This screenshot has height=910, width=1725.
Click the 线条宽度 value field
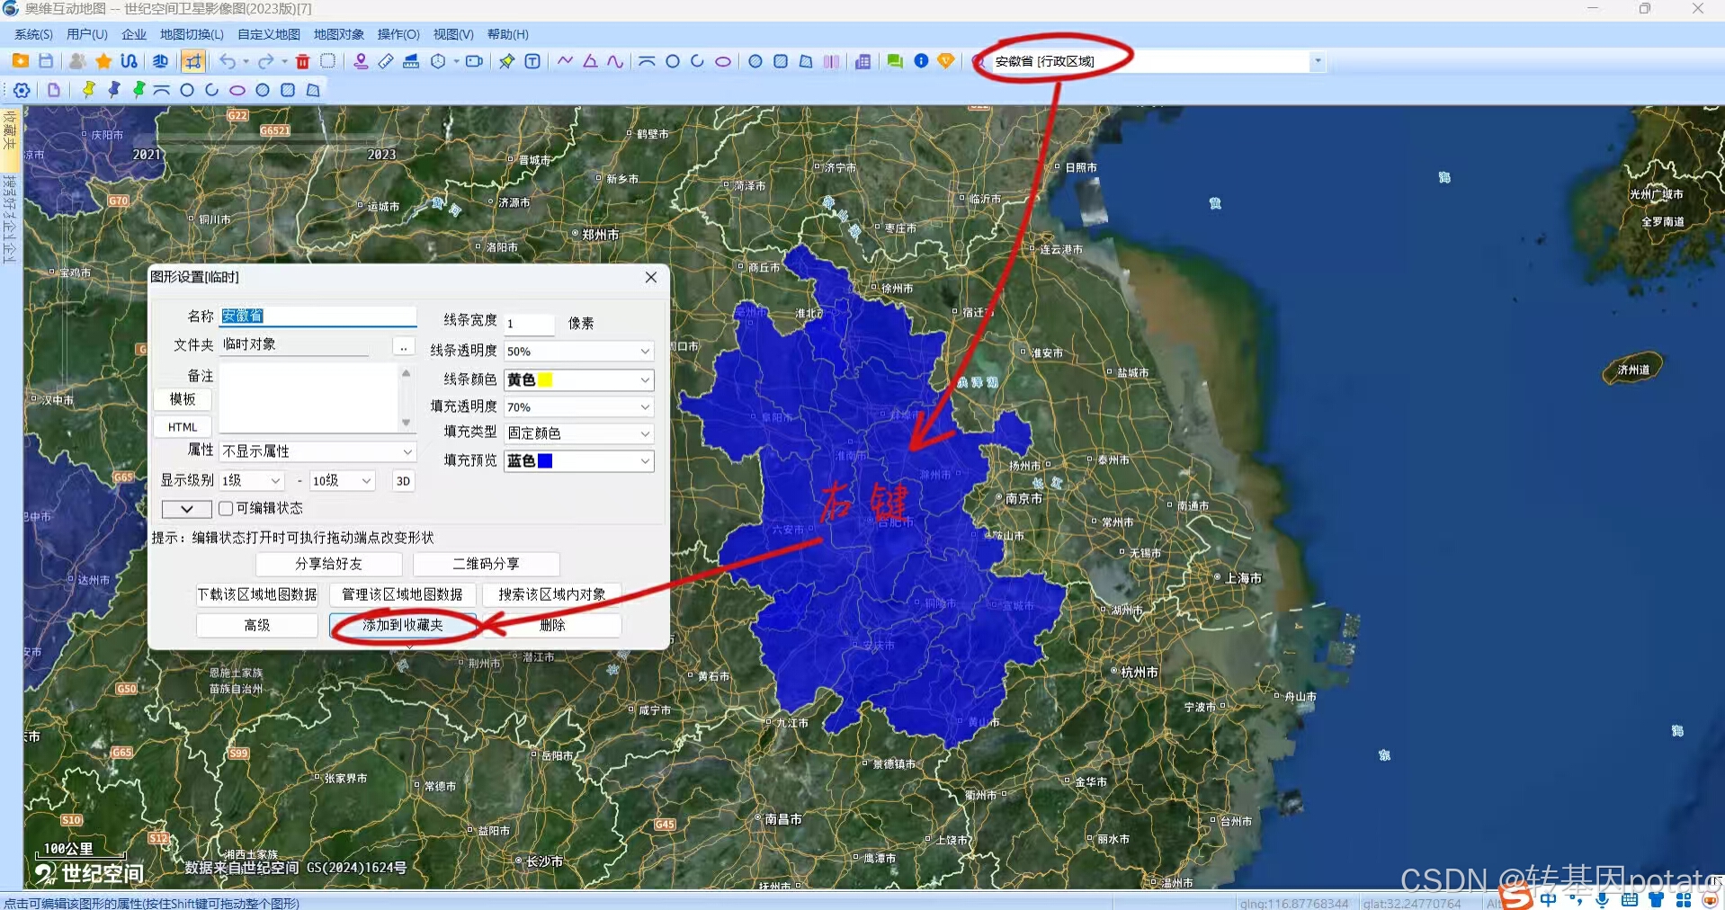pos(530,324)
